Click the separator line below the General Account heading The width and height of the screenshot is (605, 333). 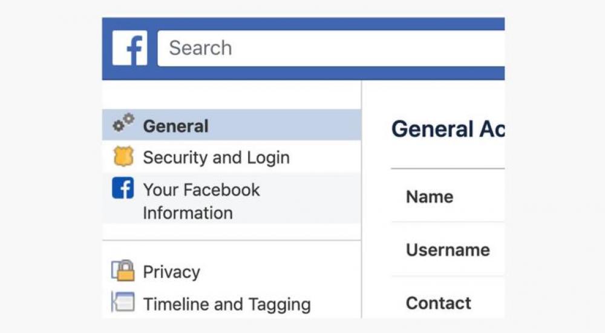pos(448,168)
